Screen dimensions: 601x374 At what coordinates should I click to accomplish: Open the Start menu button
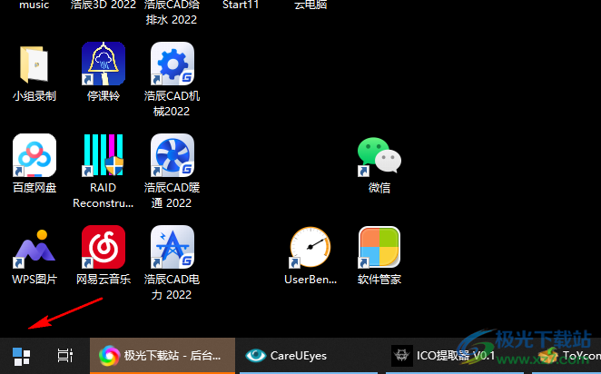tap(21, 356)
